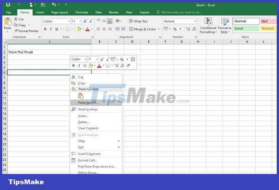The width and height of the screenshot is (279, 190).
Task: Choose Insert Comment in context menu
Action: coord(96,154)
